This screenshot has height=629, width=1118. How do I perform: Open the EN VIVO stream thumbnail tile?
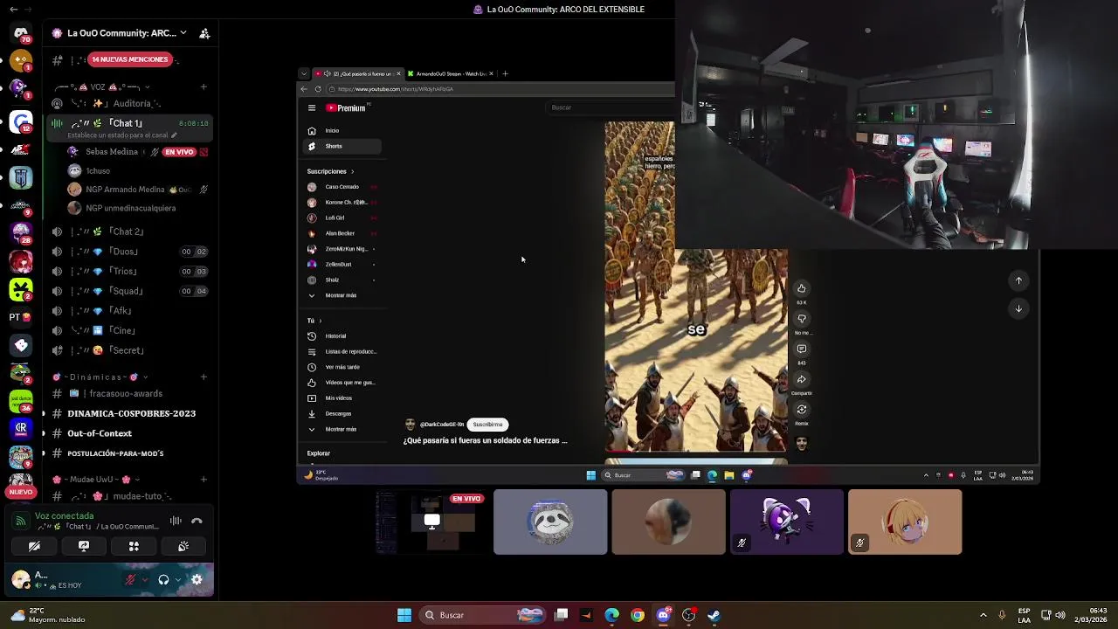click(x=431, y=522)
